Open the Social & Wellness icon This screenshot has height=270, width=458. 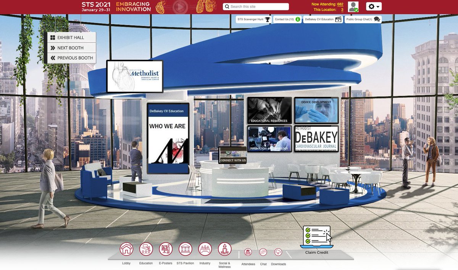[224, 249]
